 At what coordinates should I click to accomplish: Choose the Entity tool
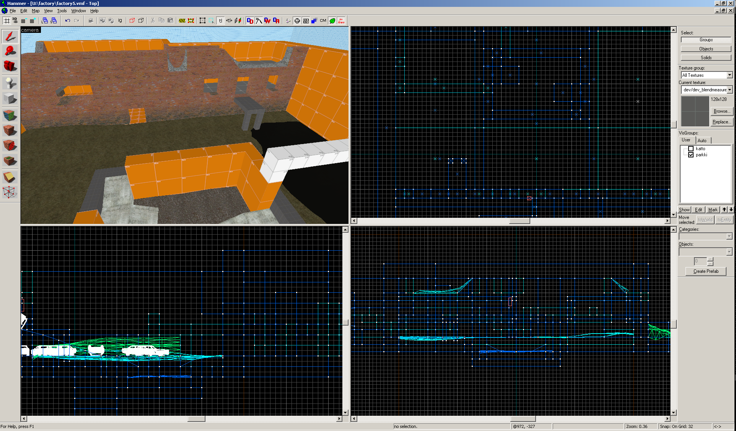(x=10, y=83)
